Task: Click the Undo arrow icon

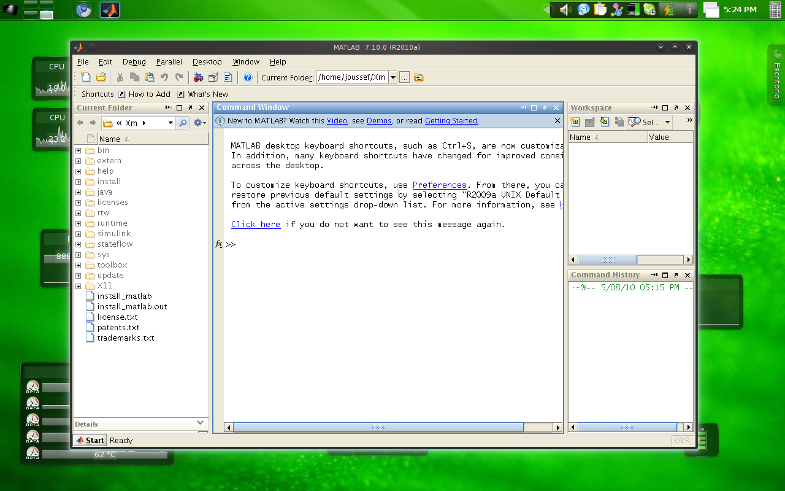Action: [164, 77]
